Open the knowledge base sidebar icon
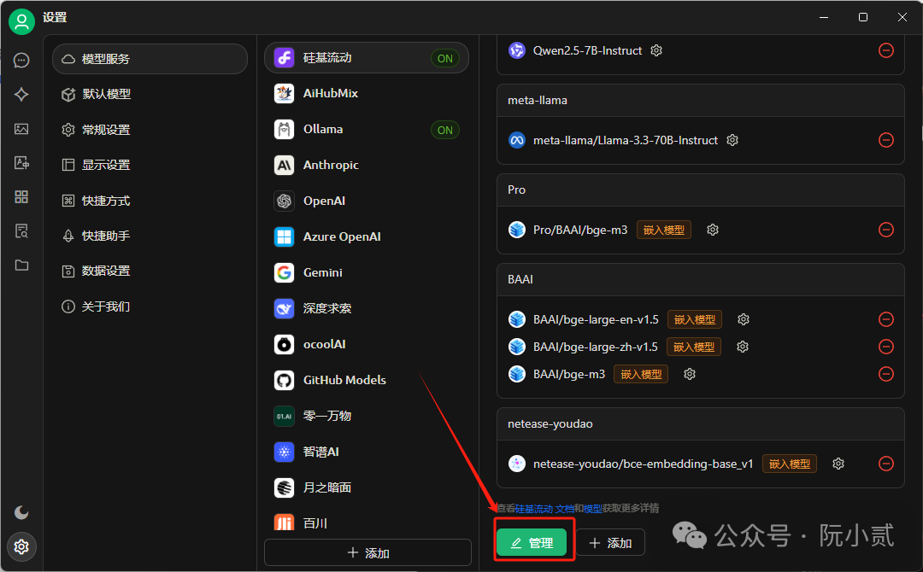 pos(21,231)
